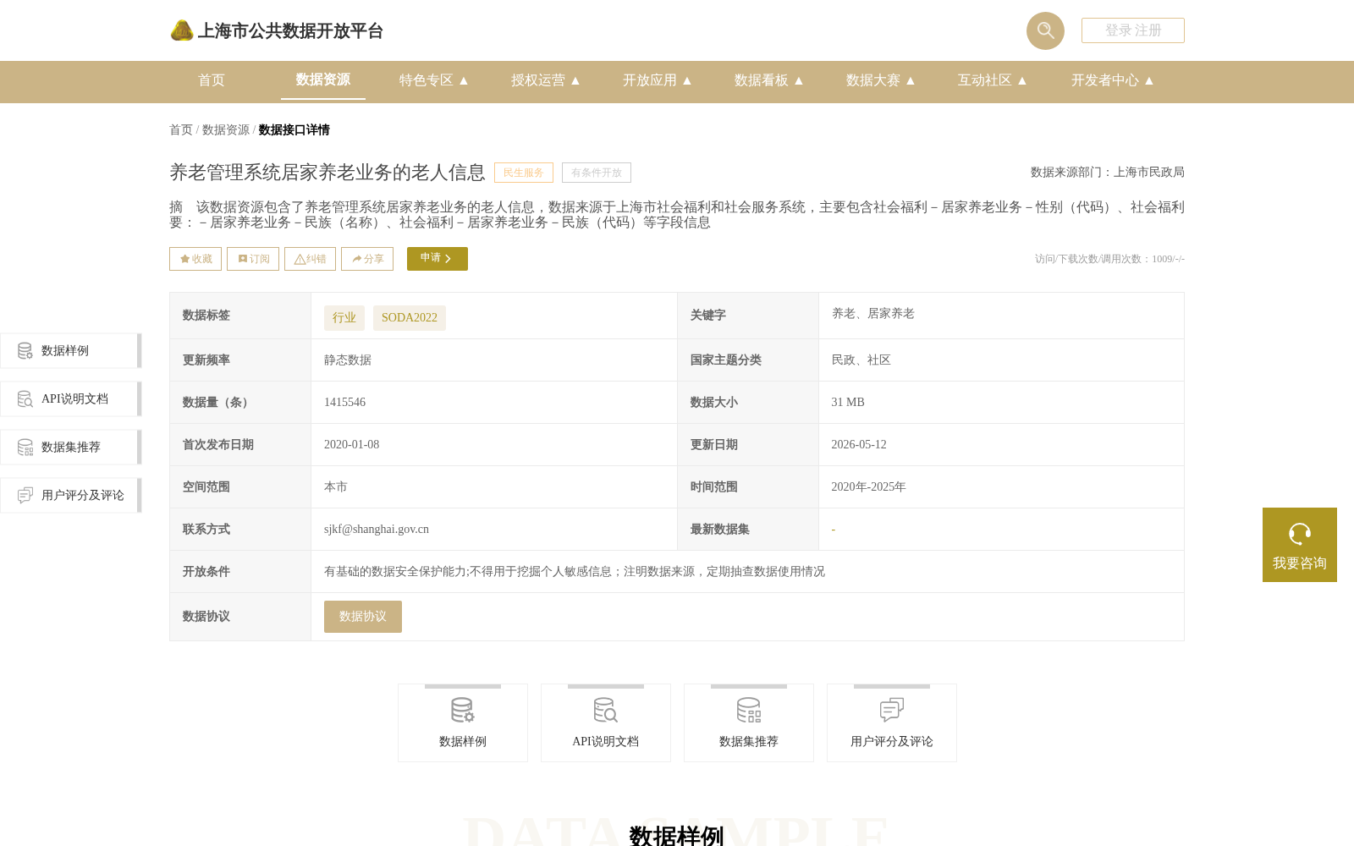This screenshot has height=846, width=1354.
Task: Open 特色专区 navigation item
Action: coord(427,80)
